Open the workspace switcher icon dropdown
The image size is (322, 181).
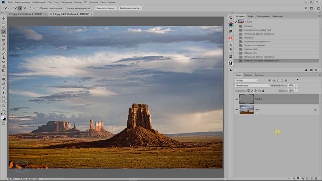(311, 8)
